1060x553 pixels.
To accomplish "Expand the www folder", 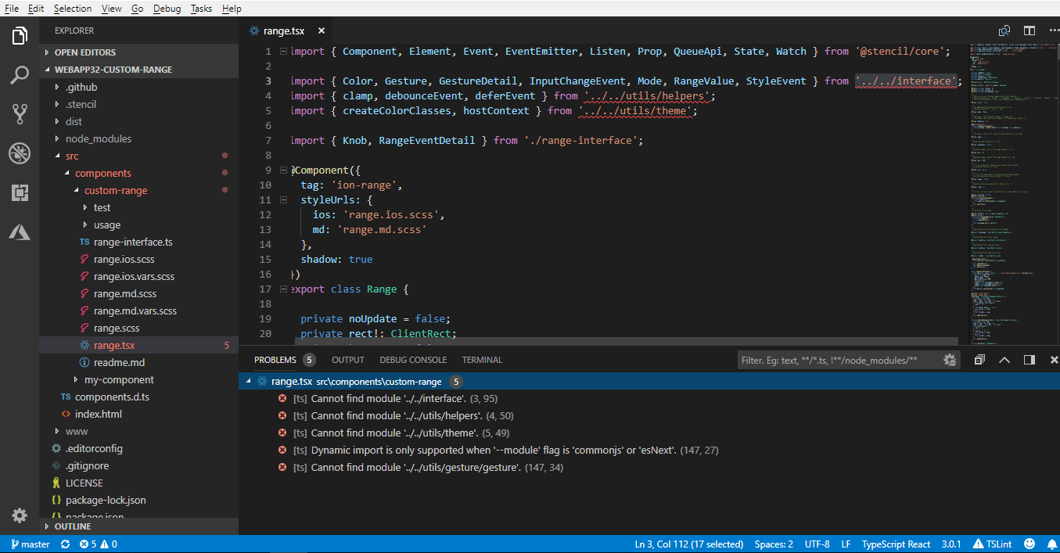I will [x=57, y=431].
